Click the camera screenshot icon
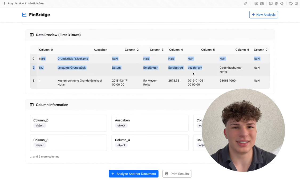Image resolution: width=300 pixels, height=186 pixels. point(262,3)
